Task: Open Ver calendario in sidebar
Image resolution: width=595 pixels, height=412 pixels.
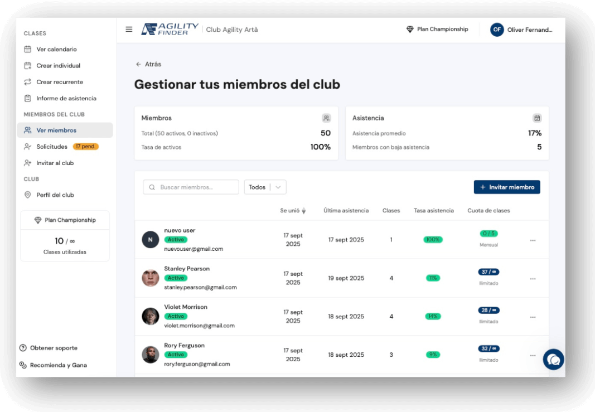Action: point(65,49)
